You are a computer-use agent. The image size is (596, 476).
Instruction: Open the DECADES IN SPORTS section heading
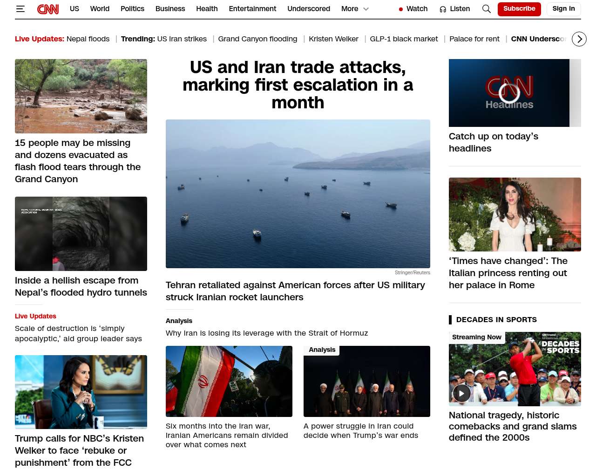coord(496,320)
